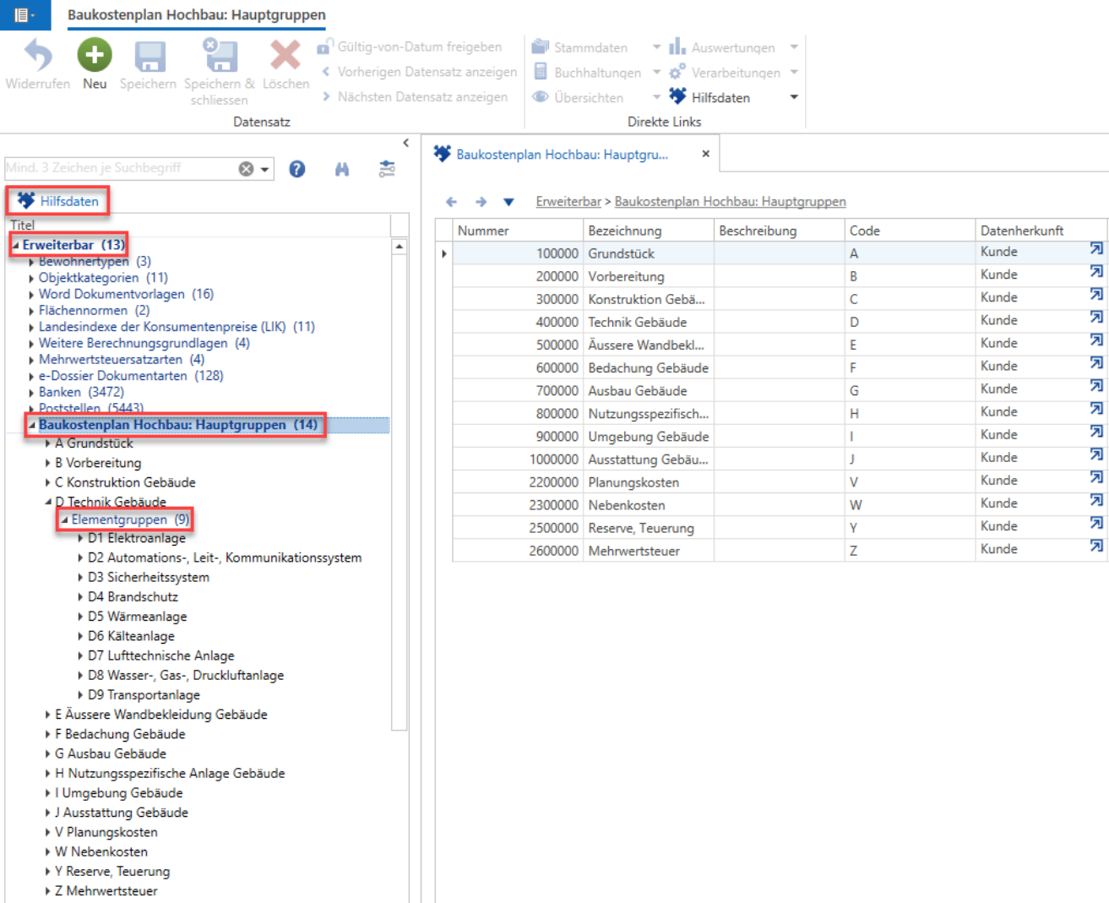This screenshot has height=903, width=1109.
Task: Open the filter settings sliders icon
Action: tap(387, 169)
